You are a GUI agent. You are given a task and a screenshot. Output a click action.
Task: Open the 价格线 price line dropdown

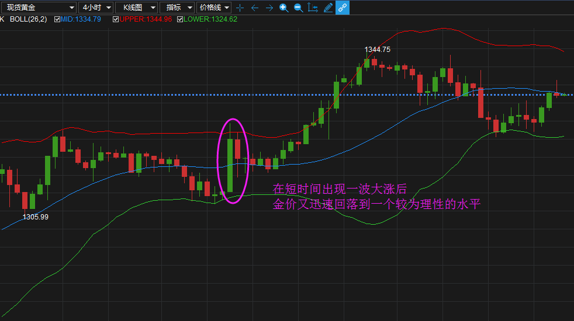[x=214, y=8]
